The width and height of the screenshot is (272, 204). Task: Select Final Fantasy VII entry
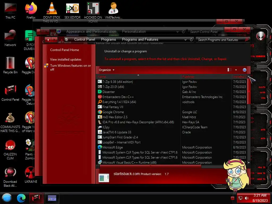[x=171, y=107]
